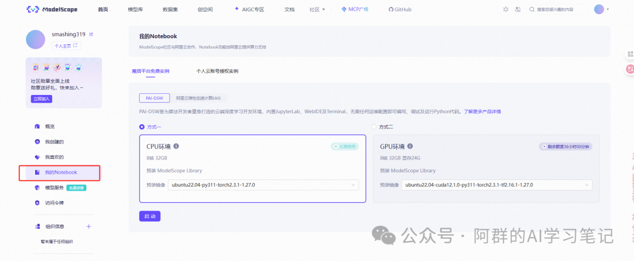The image size is (634, 261).
Task: Open 创空间 in top navigation
Action: pyautogui.click(x=205, y=9)
